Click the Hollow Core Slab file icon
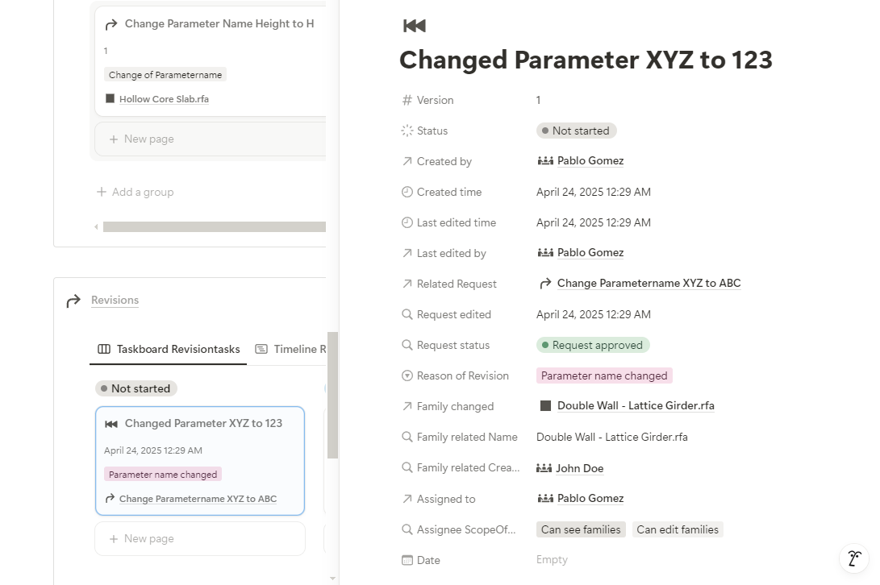 click(x=110, y=99)
